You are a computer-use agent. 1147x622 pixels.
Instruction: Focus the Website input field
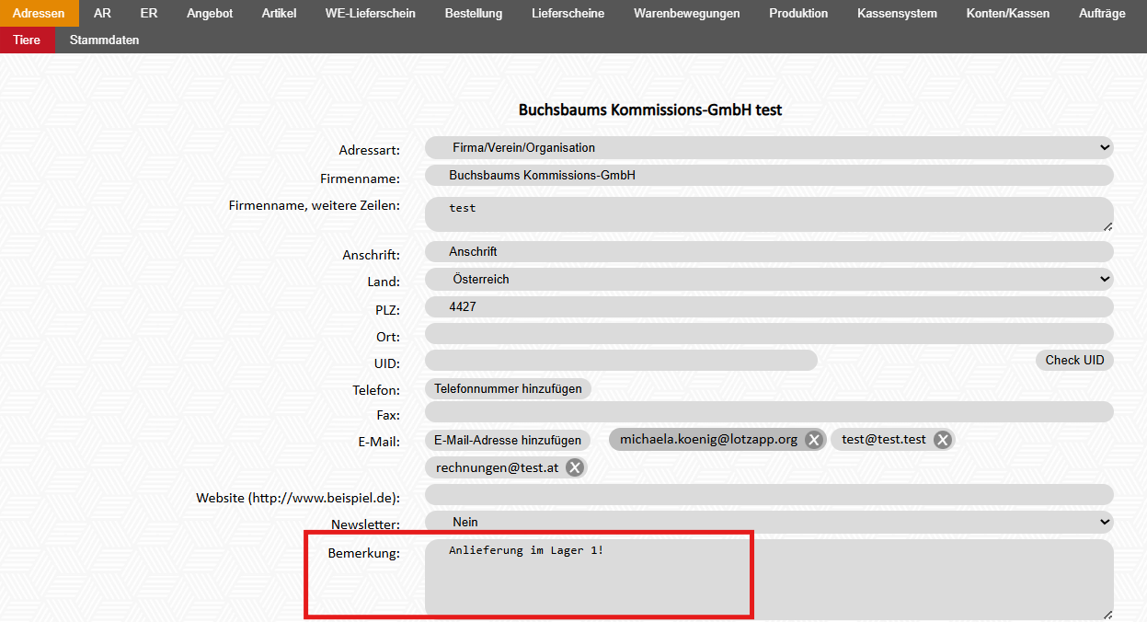pyautogui.click(x=769, y=495)
